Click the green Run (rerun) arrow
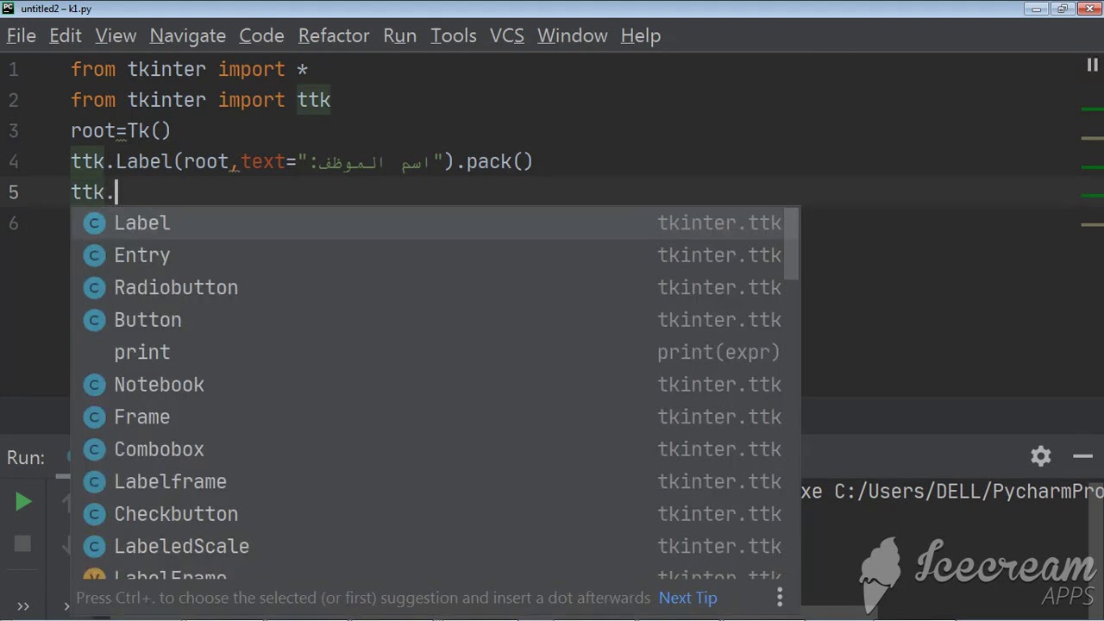The width and height of the screenshot is (1104, 621). [x=23, y=502]
